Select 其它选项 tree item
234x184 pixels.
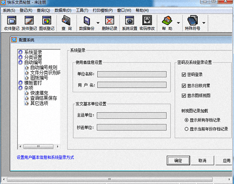(x=39, y=103)
